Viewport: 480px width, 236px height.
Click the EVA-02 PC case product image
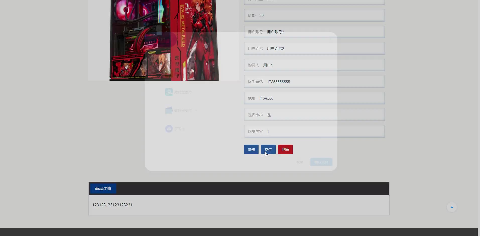point(164,40)
